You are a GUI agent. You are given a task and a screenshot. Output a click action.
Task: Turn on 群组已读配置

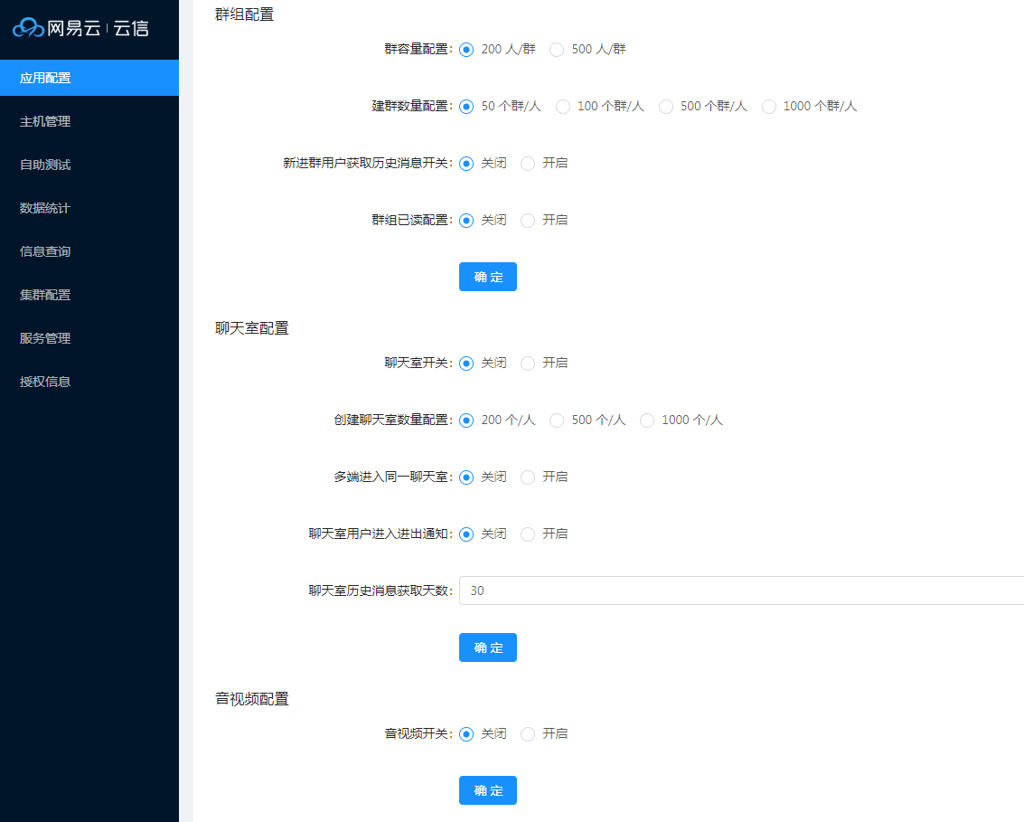click(528, 220)
